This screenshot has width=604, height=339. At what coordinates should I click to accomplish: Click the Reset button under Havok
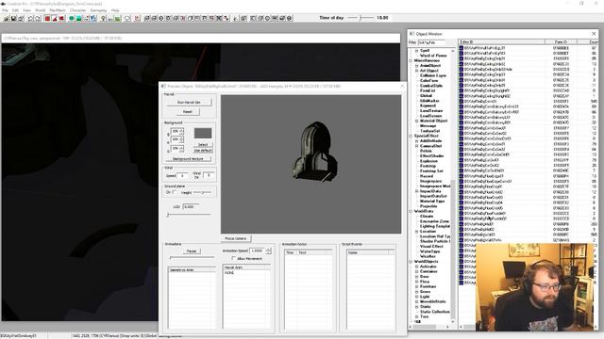point(188,111)
